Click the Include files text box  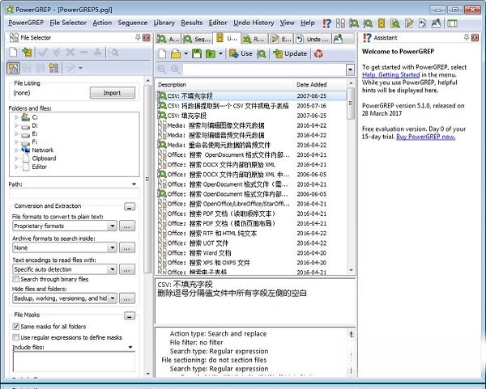coord(74,362)
